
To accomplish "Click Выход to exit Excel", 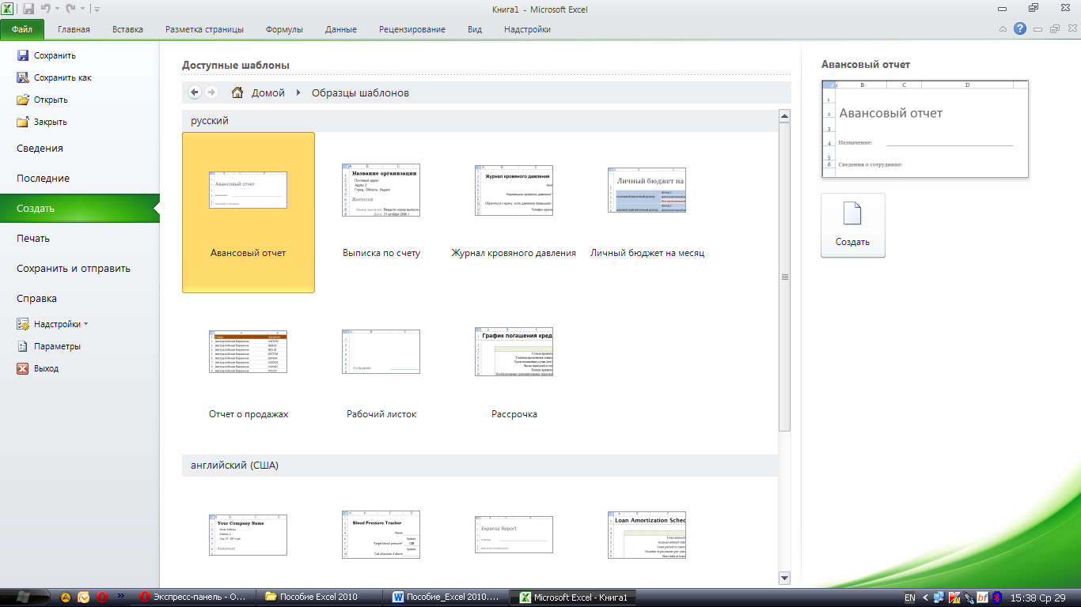I will tap(38, 368).
